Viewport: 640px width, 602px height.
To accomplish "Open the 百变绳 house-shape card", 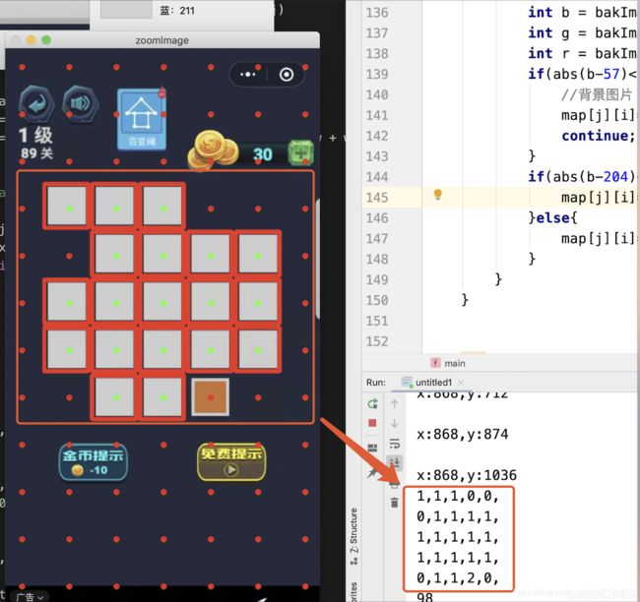I will (141, 119).
